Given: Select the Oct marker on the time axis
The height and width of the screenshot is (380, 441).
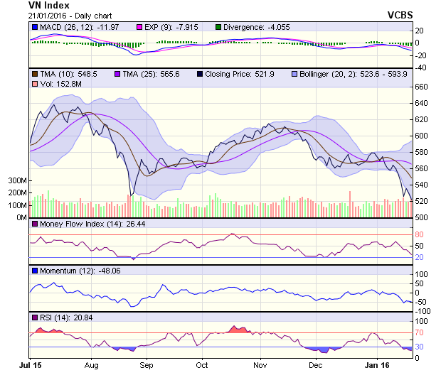Looking at the screenshot, I should point(202,366).
